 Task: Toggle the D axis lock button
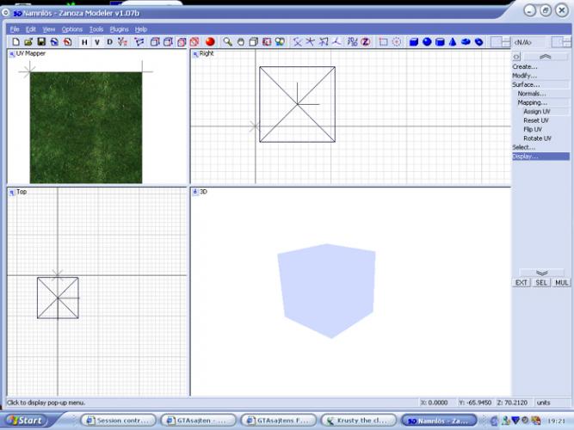point(109,41)
